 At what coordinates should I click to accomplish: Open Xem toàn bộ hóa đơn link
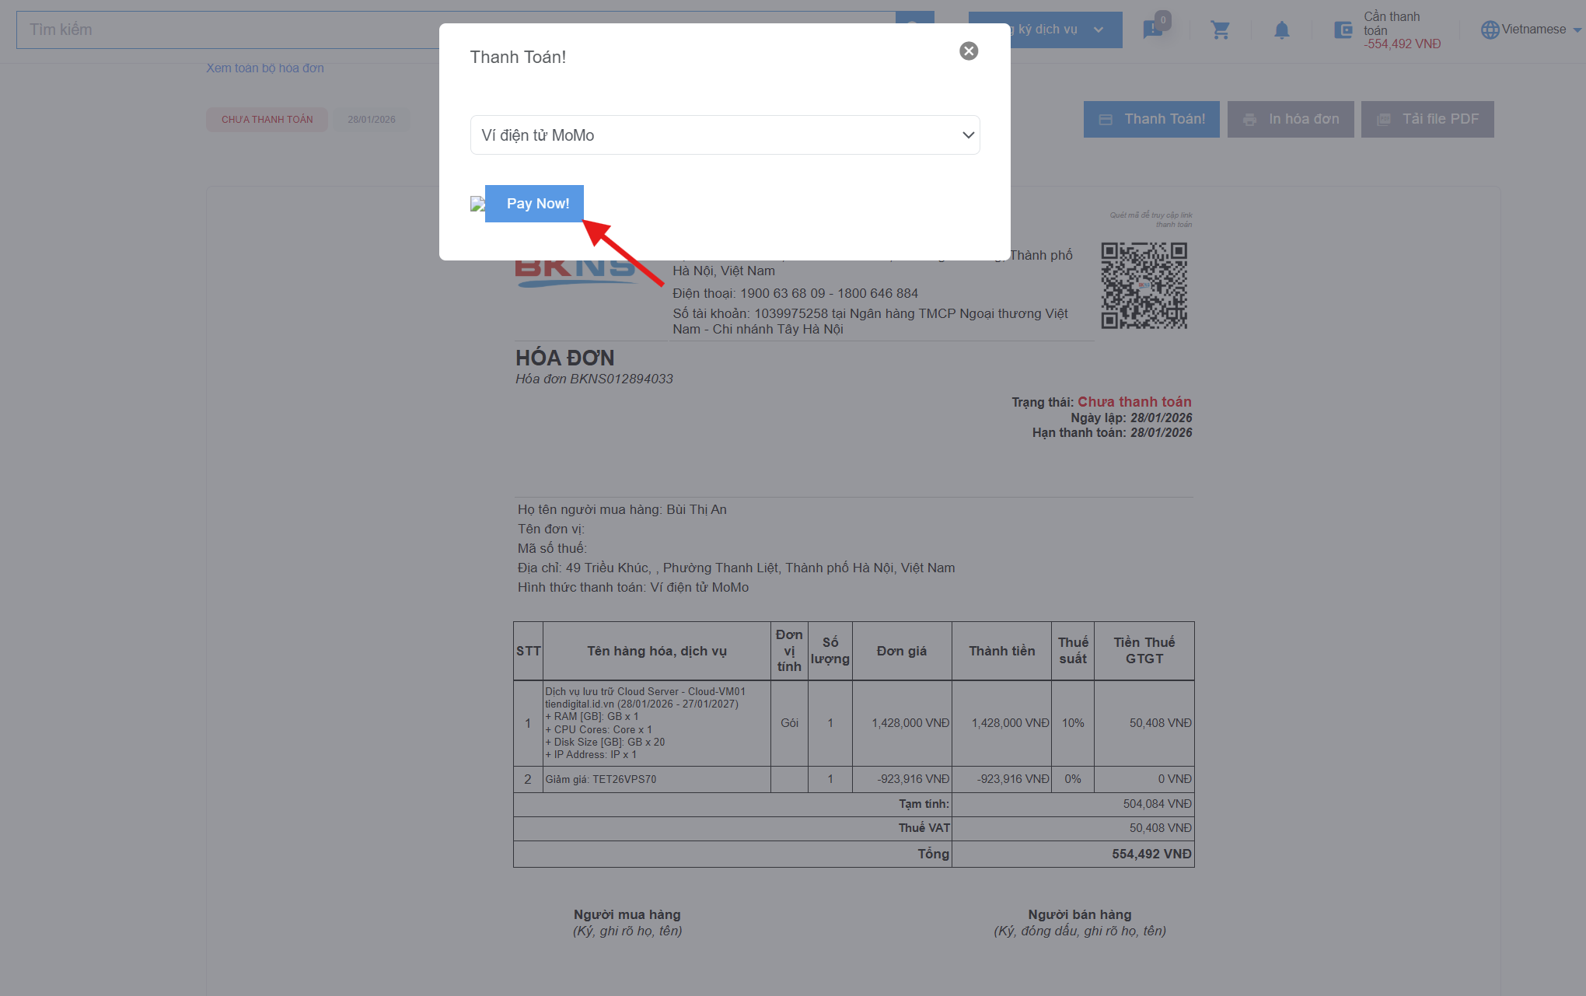point(265,68)
